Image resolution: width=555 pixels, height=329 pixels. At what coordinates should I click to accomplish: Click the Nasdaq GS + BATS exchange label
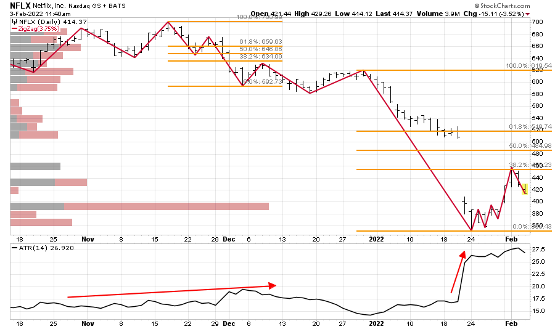[x=97, y=6]
